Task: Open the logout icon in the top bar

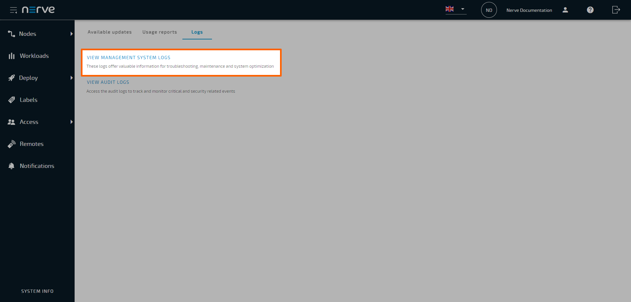Action: point(616,10)
